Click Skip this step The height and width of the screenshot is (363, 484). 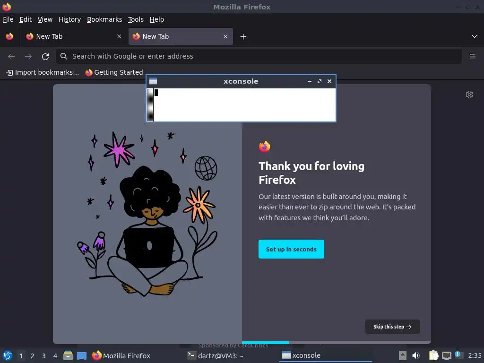[392, 327]
